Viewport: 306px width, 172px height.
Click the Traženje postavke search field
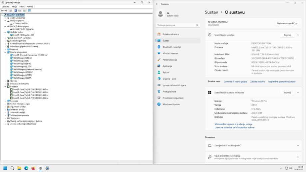pos(178,25)
